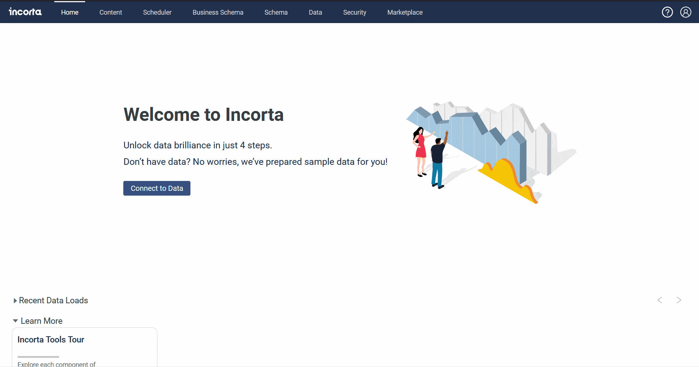Click the Incorta Tools Tour progress bar
The height and width of the screenshot is (367, 699).
(x=38, y=356)
